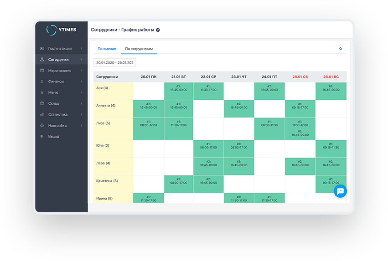Click the help question mark icon beside the title
Image resolution: width=388 pixels, height=261 pixels.
click(x=158, y=30)
